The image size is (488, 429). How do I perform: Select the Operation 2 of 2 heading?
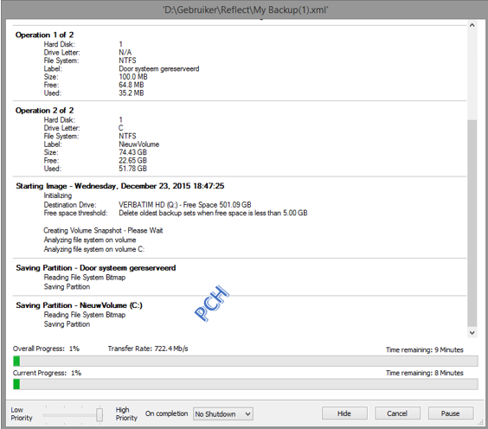[44, 111]
